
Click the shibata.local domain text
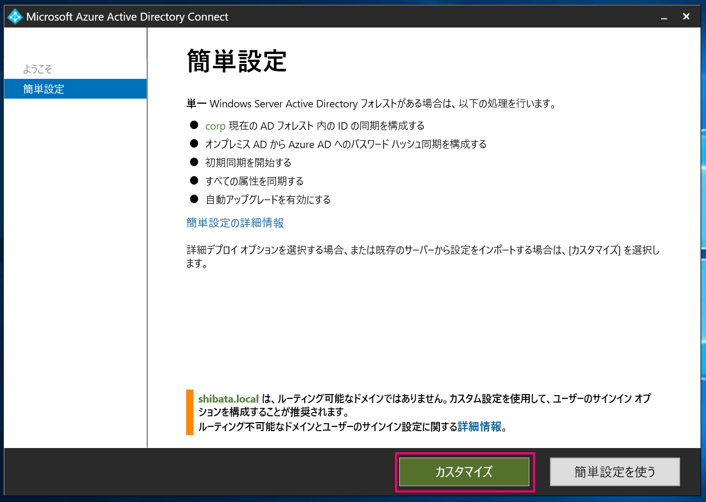tap(228, 399)
